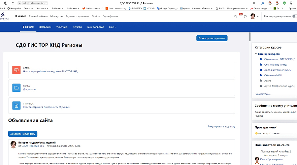Click grey folder icon next to Архив

pyautogui.click(x=261, y=81)
